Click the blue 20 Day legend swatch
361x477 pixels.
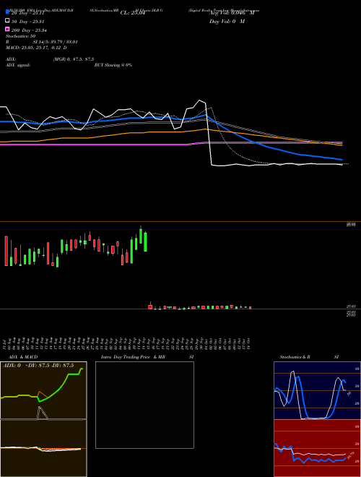(x=7, y=12)
